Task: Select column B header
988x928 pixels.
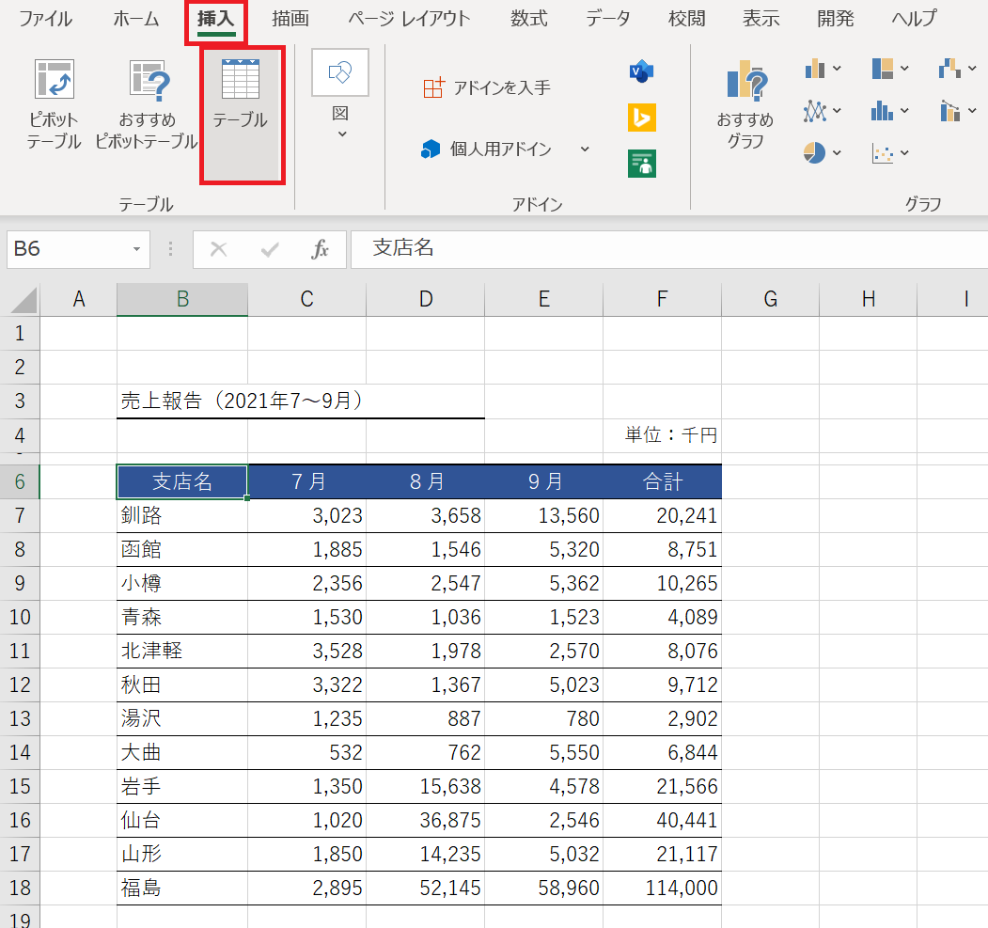Action: pos(182,299)
